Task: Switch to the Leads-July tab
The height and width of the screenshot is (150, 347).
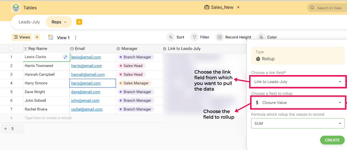Action: click(29, 22)
